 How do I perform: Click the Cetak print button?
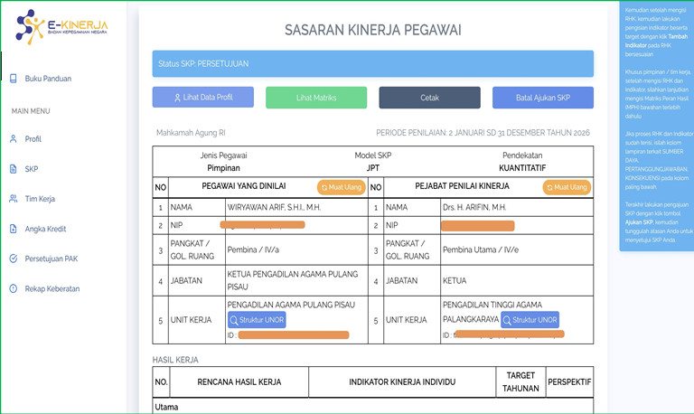[x=429, y=98]
